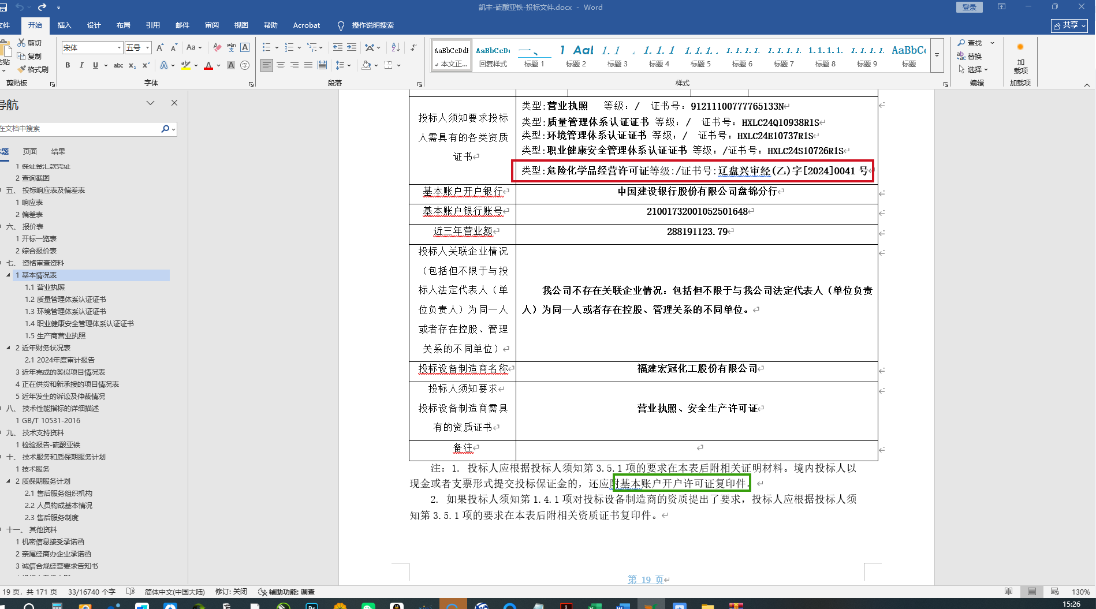Click the navigation search input field
Screen dimensions: 1096x609
click(80, 129)
